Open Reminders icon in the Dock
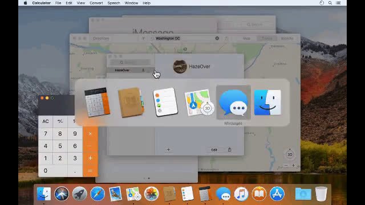This screenshot has height=205, width=365. [187, 194]
